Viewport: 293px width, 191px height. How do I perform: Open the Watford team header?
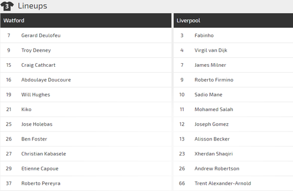coord(86,20)
